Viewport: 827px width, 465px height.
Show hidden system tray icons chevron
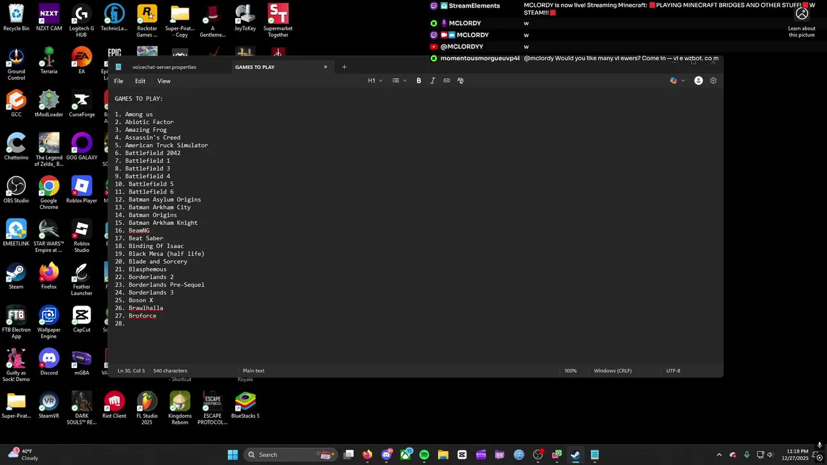click(x=719, y=455)
